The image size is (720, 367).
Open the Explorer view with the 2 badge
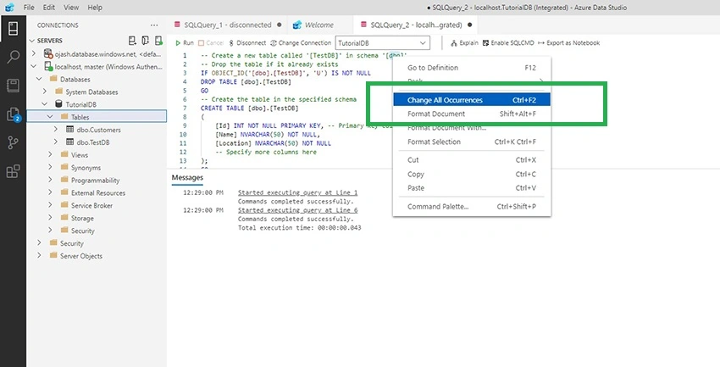[x=14, y=114]
